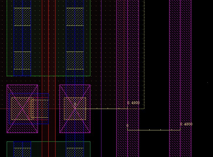
Task: Select the bottom-left partially visible yellow square
Action: (22, 152)
